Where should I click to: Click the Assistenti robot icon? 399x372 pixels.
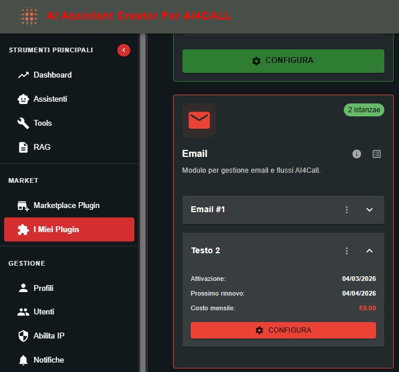(x=23, y=99)
